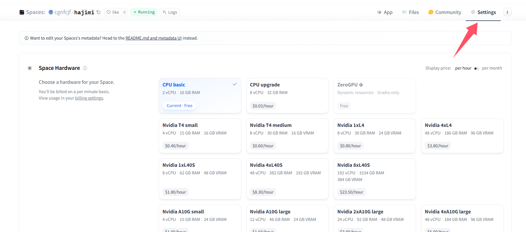The image size is (526, 232).
Task: Choose the CPU upgrade hardware card
Action: pos(287,95)
